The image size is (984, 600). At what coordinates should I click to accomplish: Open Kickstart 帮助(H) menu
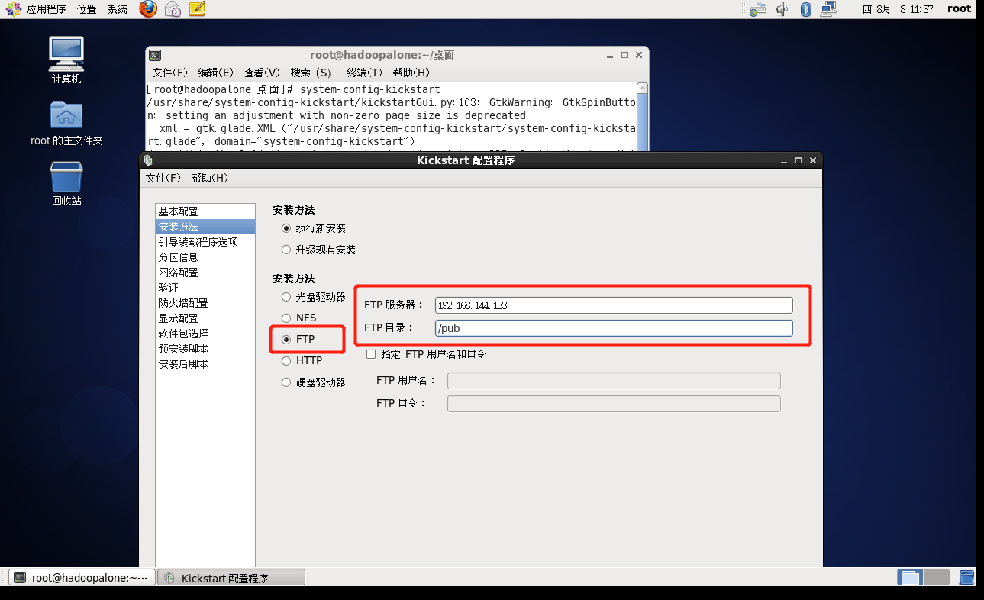(x=209, y=178)
